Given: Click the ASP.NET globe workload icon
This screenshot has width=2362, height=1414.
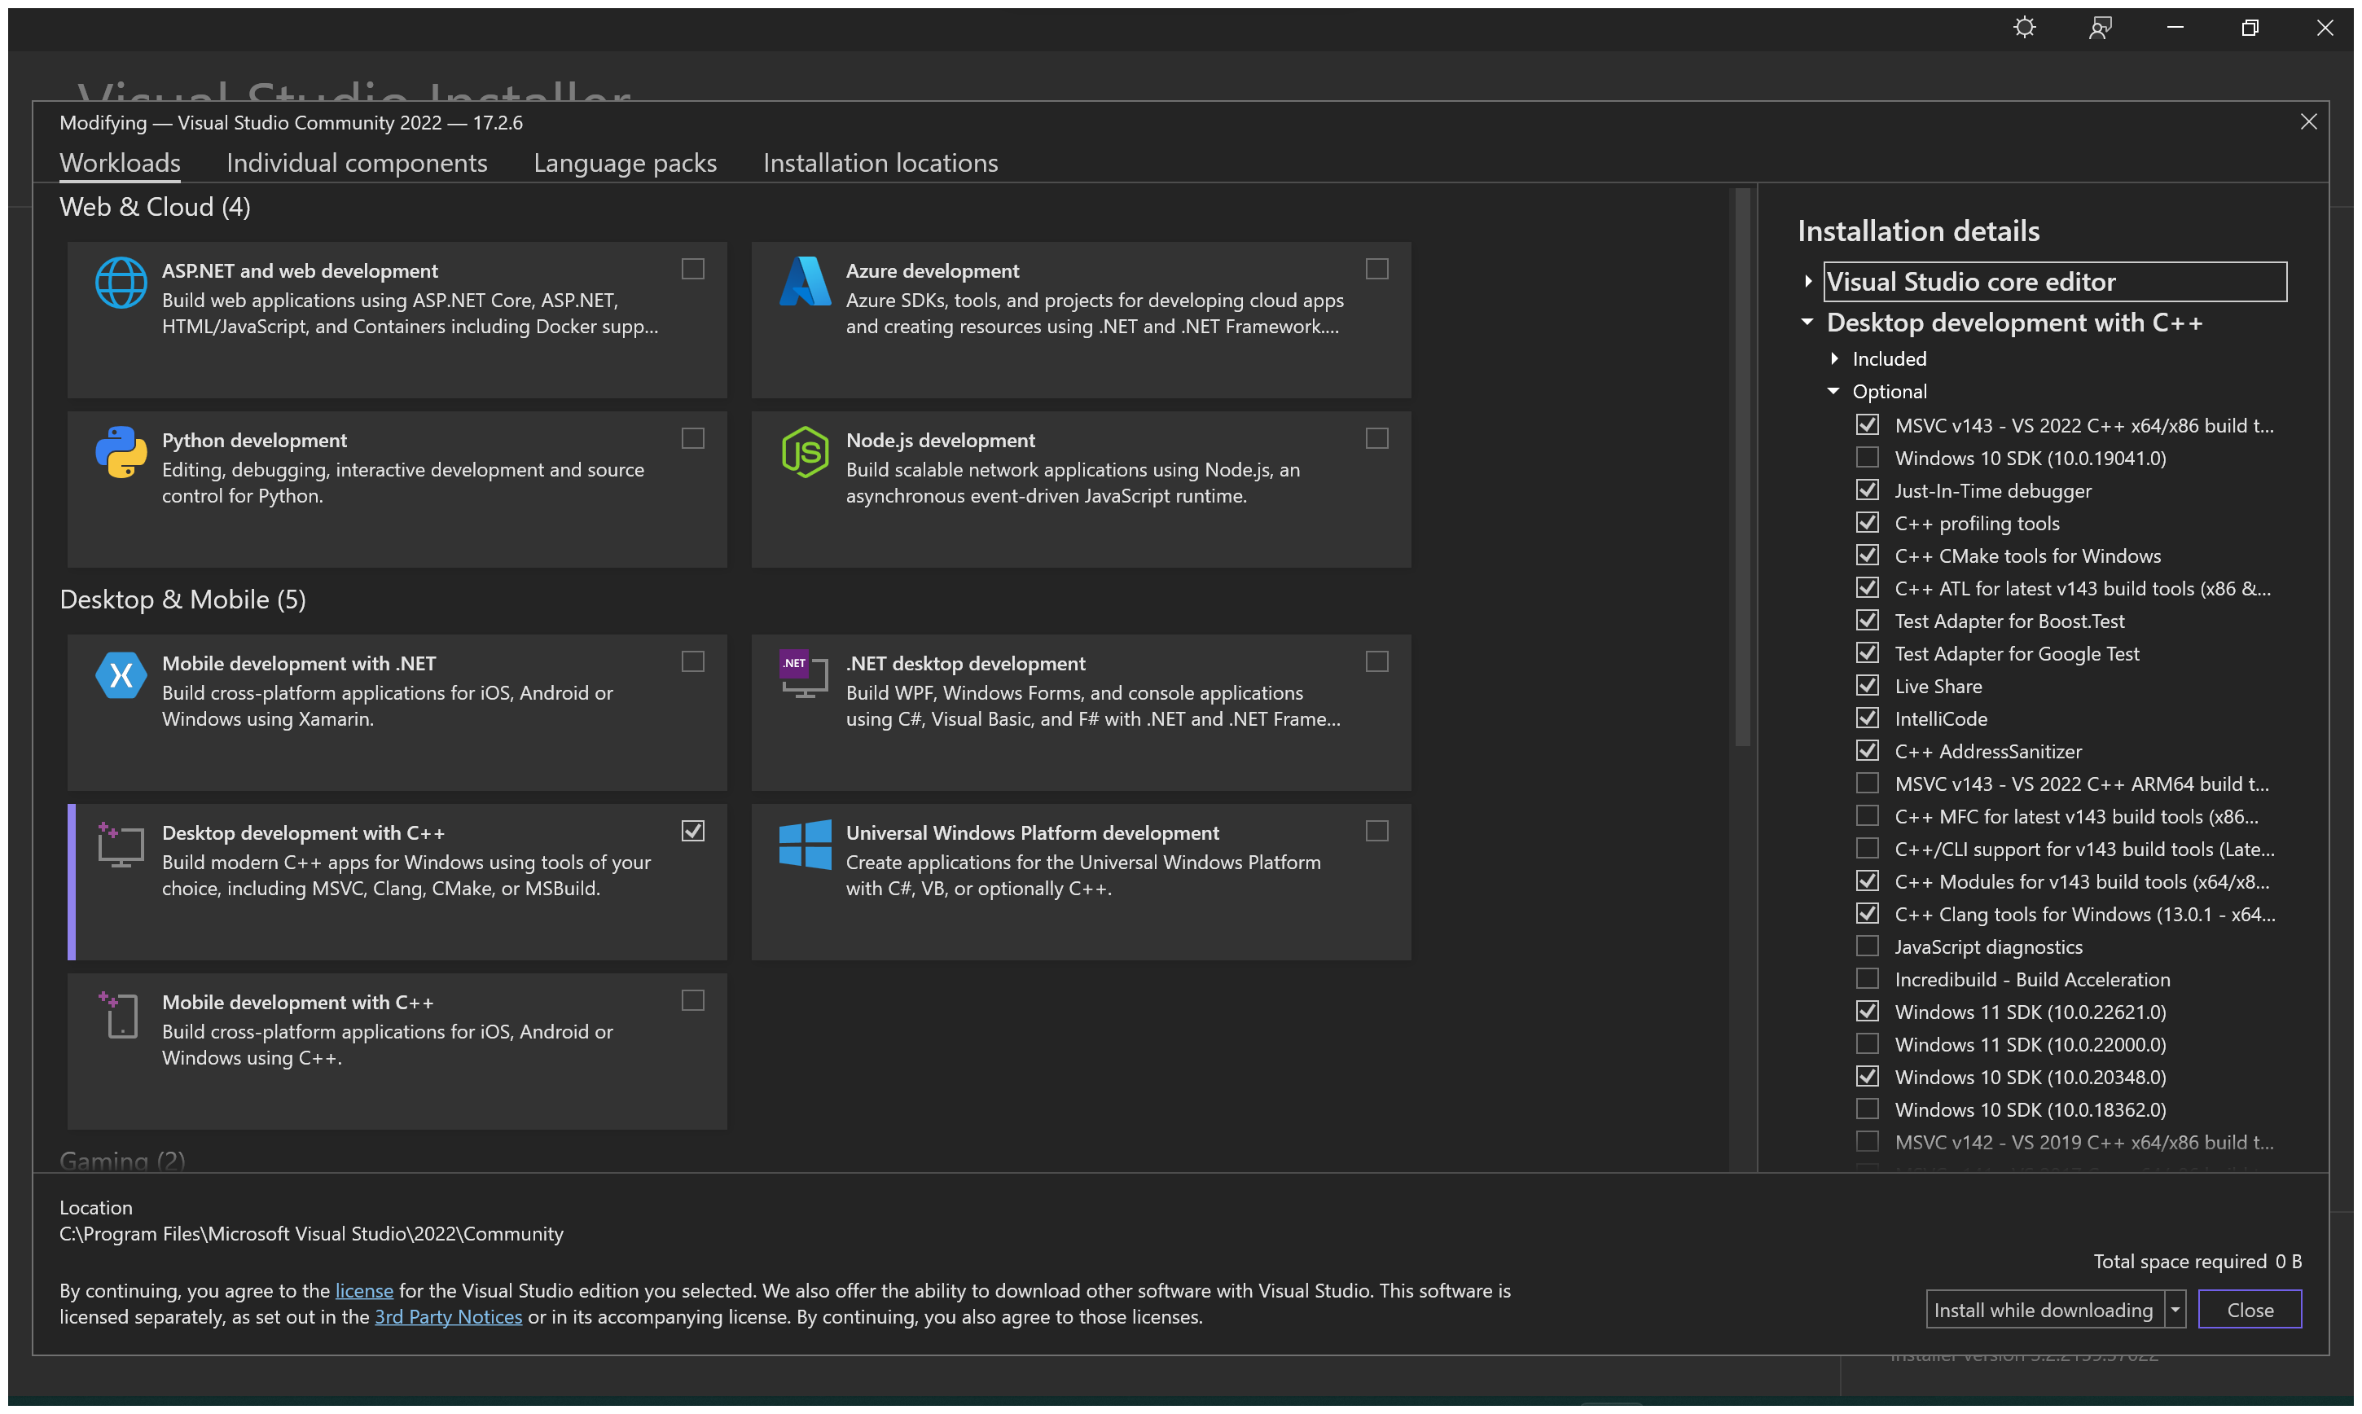Looking at the screenshot, I should click(x=121, y=283).
